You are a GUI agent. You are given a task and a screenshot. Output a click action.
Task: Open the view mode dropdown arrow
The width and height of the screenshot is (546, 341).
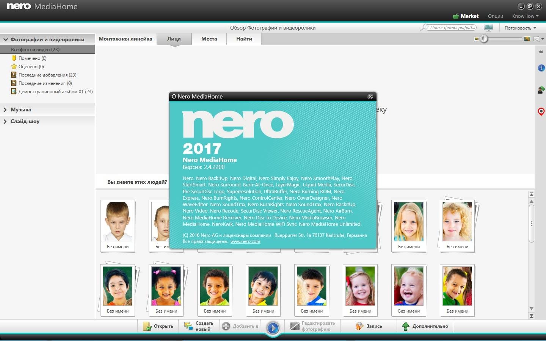pos(543,39)
